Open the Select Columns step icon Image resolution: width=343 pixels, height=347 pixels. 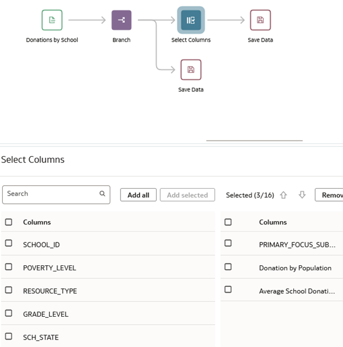[x=191, y=21]
